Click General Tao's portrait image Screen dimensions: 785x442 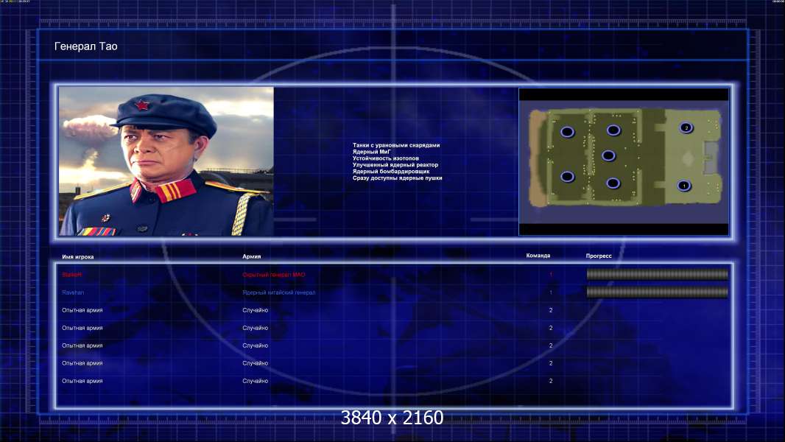click(x=166, y=161)
